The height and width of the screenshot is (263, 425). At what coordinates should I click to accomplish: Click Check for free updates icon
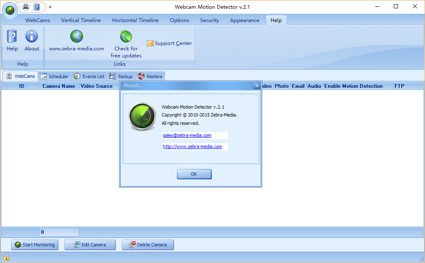point(126,37)
